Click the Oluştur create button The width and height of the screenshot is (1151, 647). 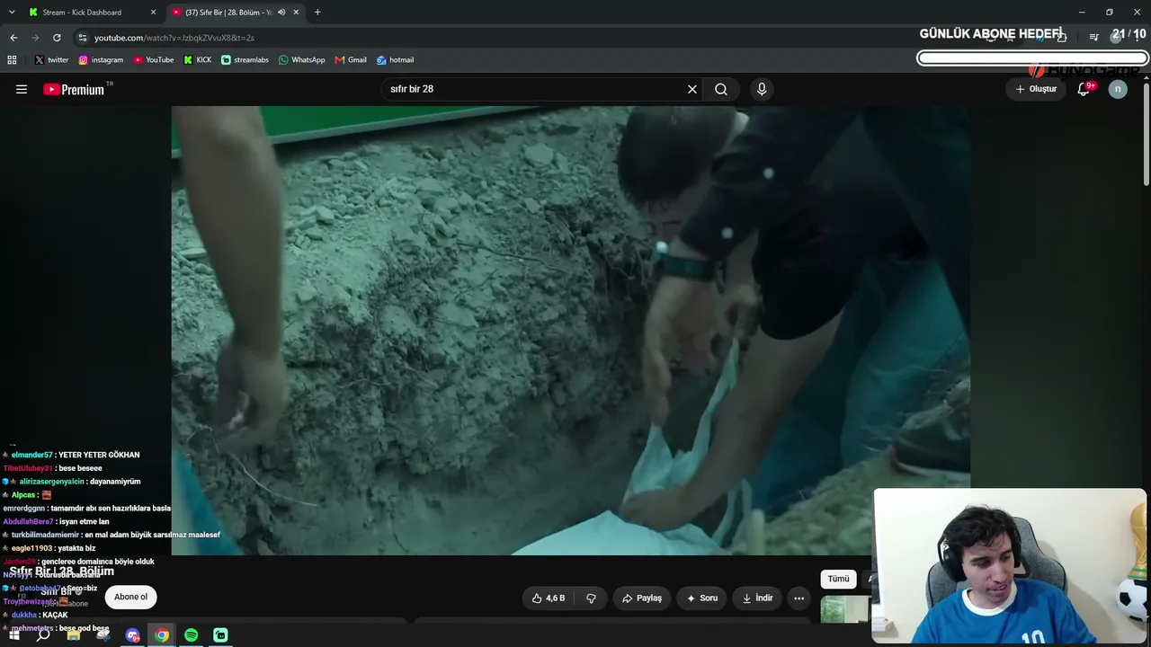(1036, 89)
